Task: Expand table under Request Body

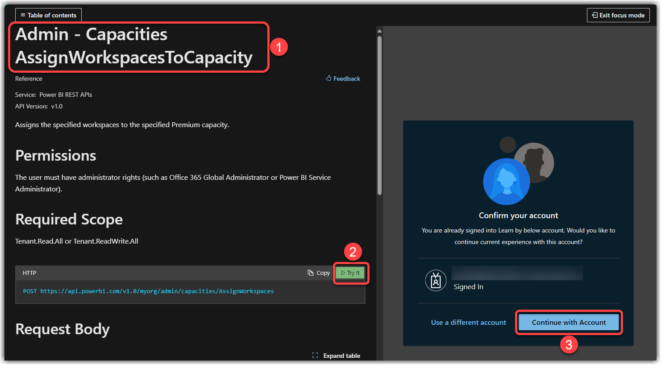Action: coord(336,356)
